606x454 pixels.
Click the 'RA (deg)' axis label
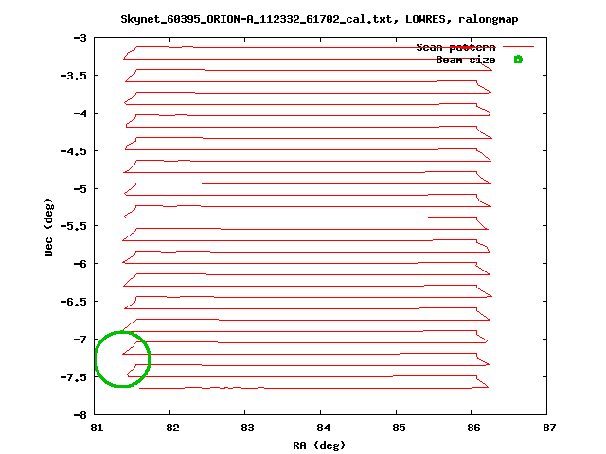tap(319, 445)
